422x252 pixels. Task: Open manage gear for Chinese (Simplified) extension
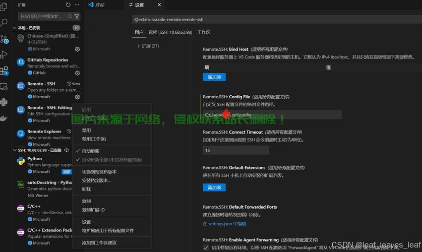[77, 49]
